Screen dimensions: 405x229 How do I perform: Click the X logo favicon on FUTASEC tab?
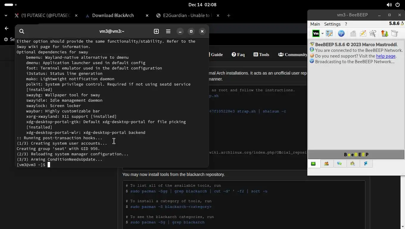pyautogui.click(x=17, y=16)
